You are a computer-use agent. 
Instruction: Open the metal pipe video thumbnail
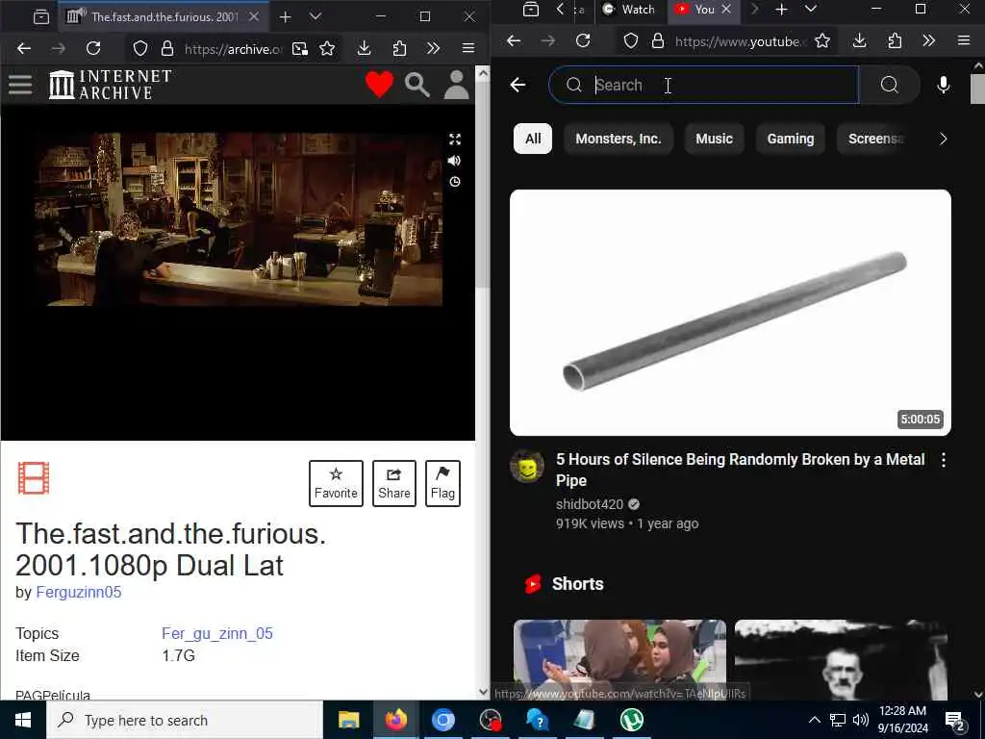730,313
